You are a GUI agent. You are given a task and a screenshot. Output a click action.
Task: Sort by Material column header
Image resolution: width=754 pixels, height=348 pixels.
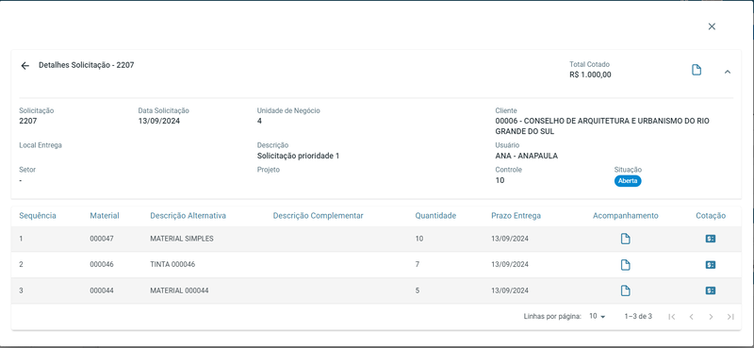coord(105,216)
